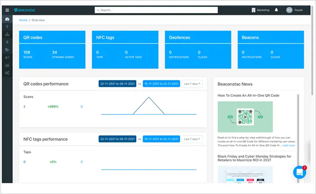Click the notification bell icon
The height and width of the screenshot is (194, 316).
tap(276, 10)
